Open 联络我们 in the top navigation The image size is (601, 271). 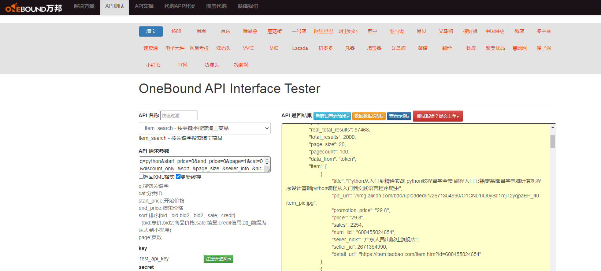248,6
